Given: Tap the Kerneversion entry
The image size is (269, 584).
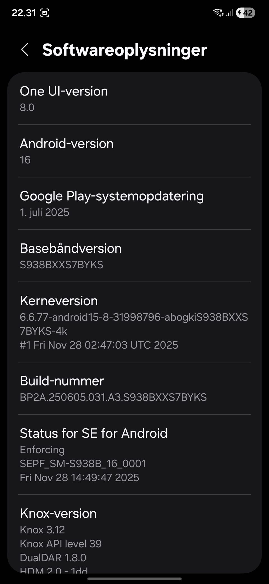Looking at the screenshot, I should pos(134,322).
